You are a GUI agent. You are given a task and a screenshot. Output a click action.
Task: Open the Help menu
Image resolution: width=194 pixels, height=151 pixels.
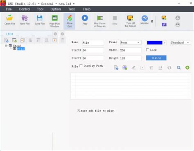[x=87, y=9]
